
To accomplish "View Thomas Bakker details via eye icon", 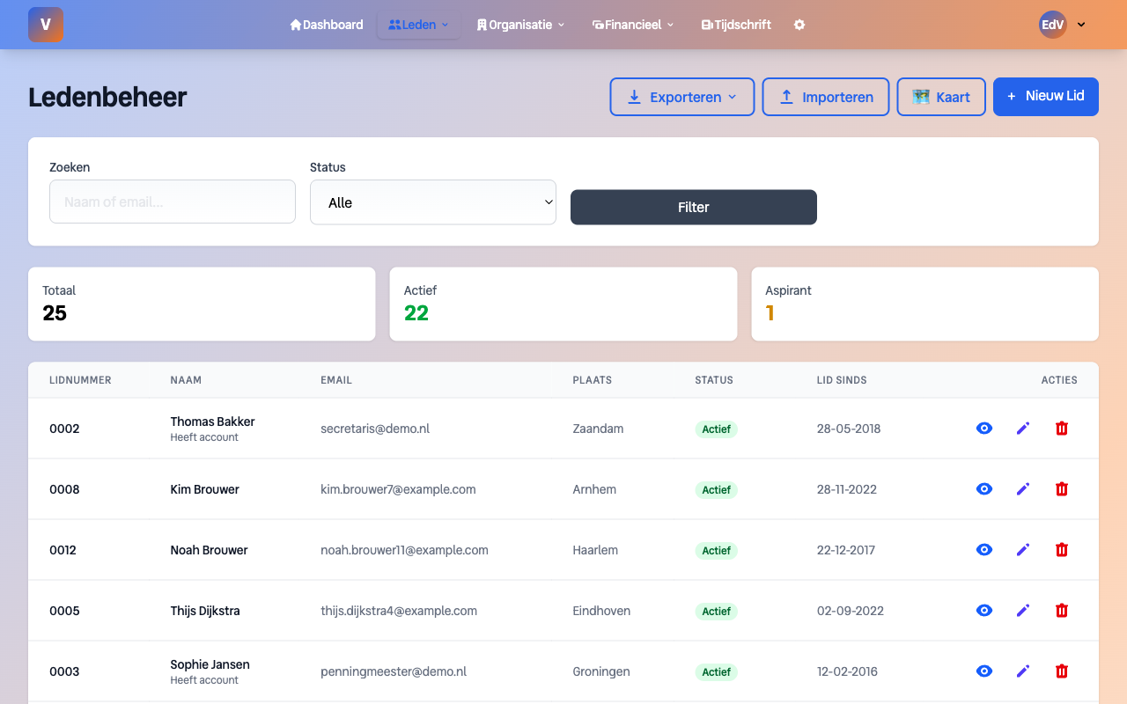I will tap(984, 429).
